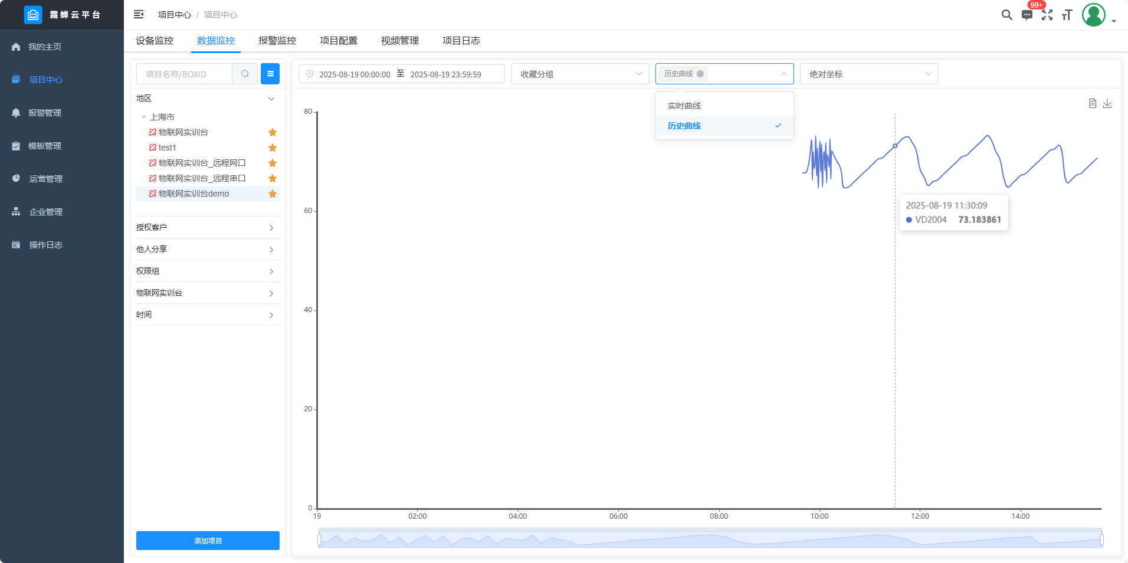Toggle favorite star for 物联网实训台demo
Image resolution: width=1128 pixels, height=563 pixels.
(273, 194)
